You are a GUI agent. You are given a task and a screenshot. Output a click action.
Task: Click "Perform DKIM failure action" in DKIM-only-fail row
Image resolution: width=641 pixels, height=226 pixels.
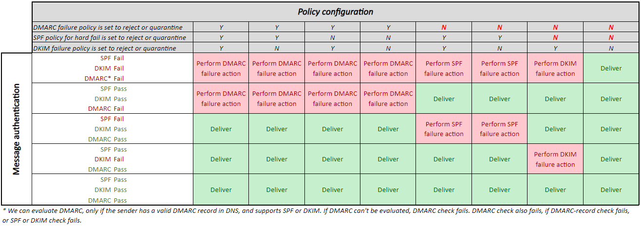click(555, 159)
